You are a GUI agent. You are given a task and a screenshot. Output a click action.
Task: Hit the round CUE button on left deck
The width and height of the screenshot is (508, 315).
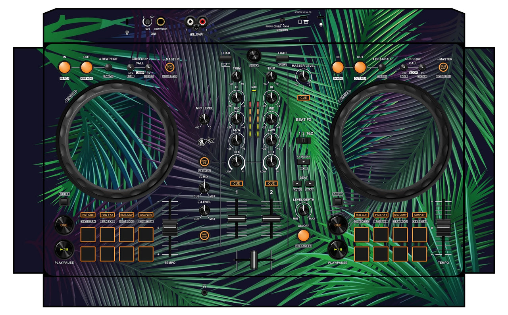64,225
